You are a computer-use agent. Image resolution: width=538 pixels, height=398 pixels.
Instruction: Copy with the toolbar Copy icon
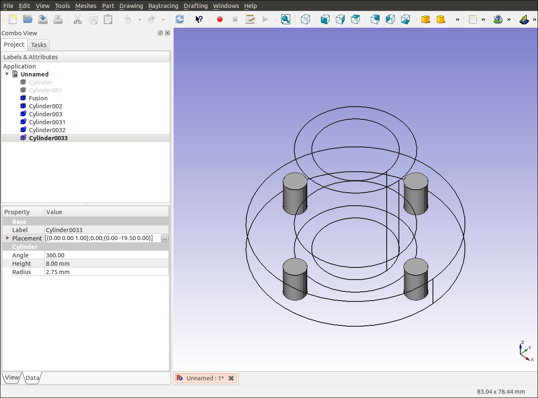point(93,19)
